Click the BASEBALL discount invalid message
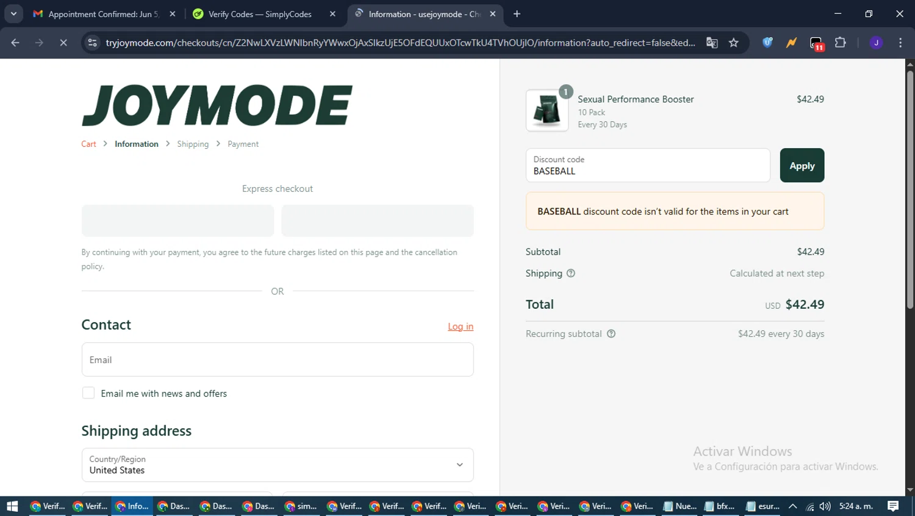 [x=675, y=211]
